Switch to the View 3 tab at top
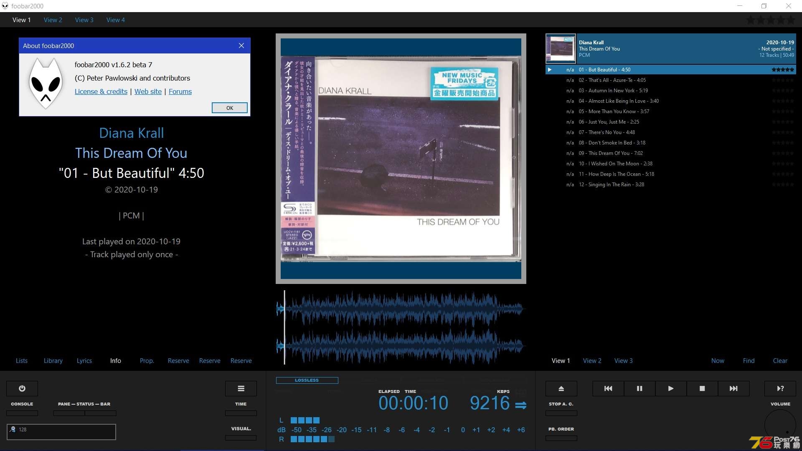The image size is (802, 451). tap(84, 20)
